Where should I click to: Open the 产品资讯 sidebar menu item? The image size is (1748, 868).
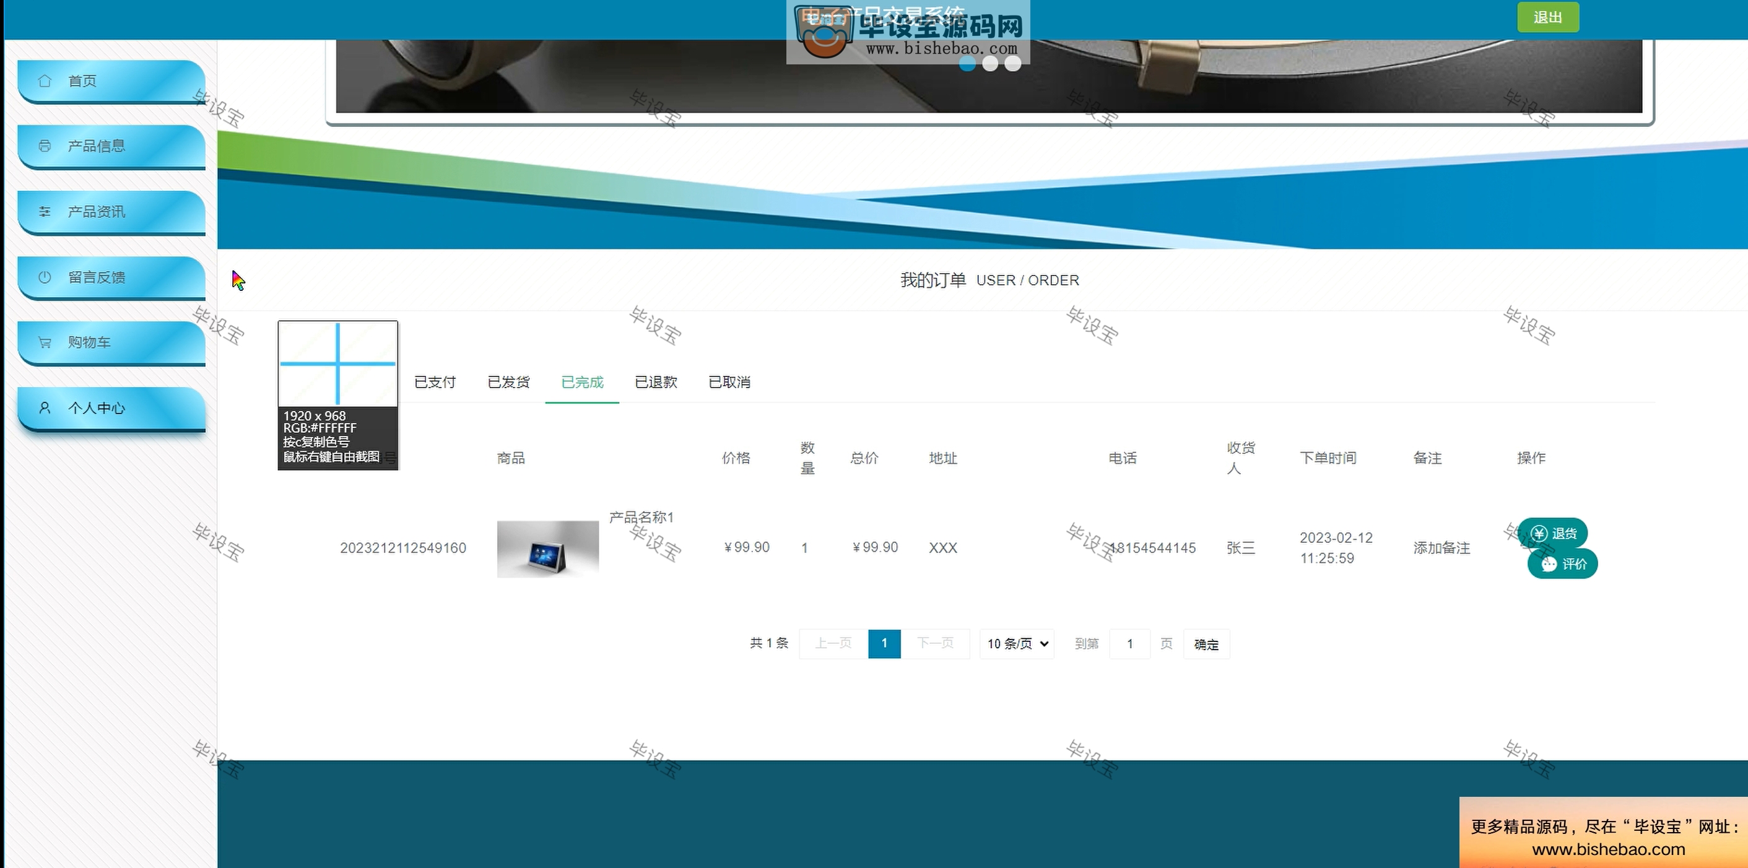[x=111, y=212]
